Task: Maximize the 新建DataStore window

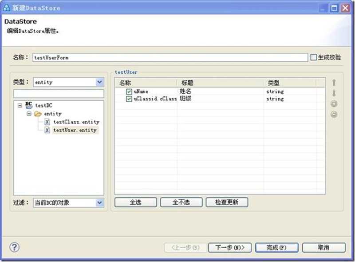Action: [x=334, y=8]
